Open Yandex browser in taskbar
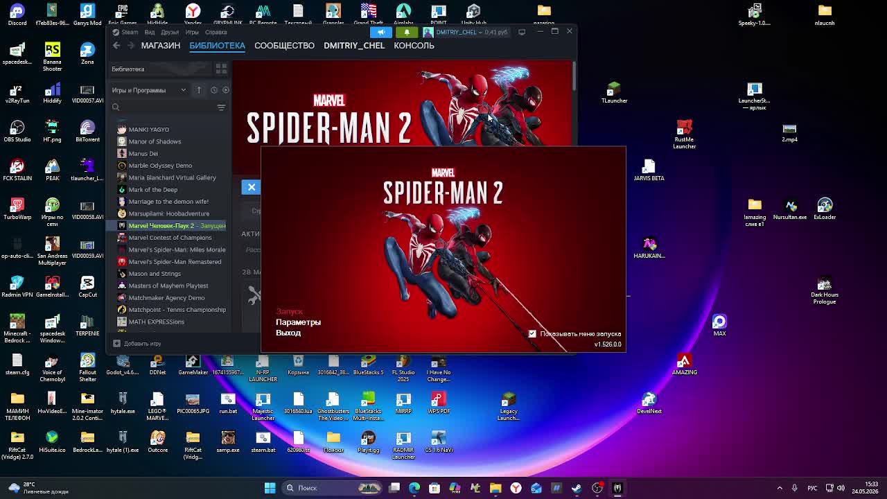Image resolution: width=887 pixels, height=499 pixels. (516, 488)
